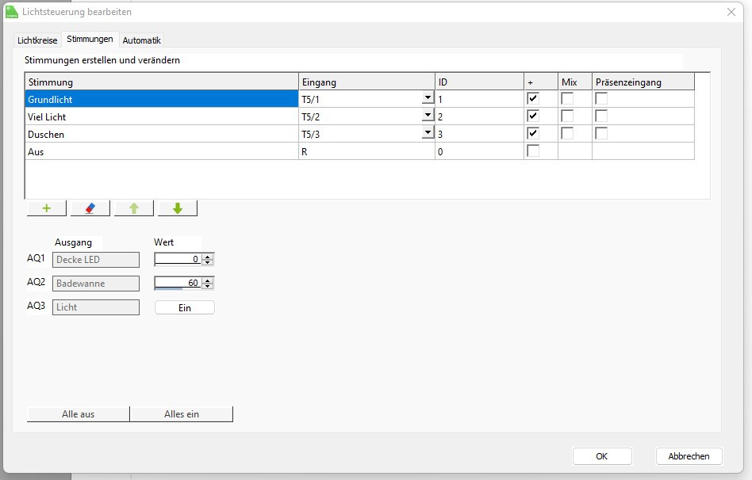Move mood down with green down arrow

(x=178, y=208)
